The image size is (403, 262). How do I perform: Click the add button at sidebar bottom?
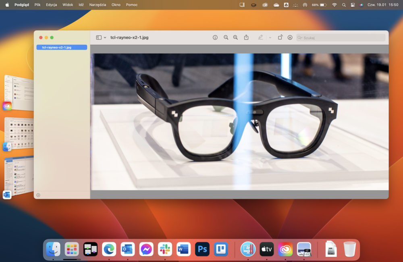tap(38, 195)
